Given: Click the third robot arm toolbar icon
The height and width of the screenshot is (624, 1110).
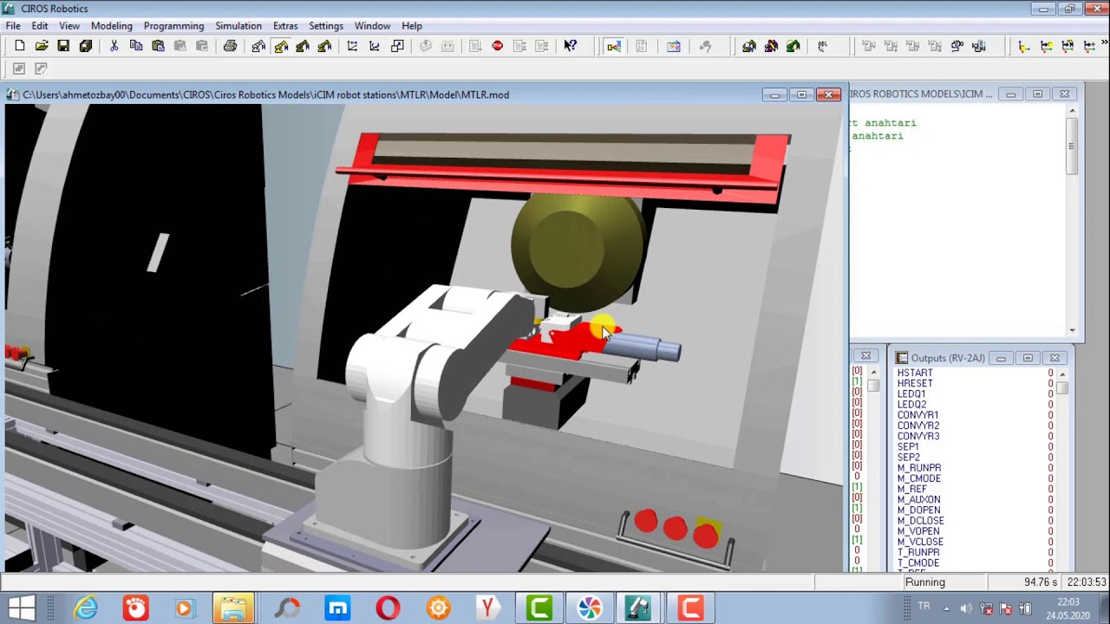Looking at the screenshot, I should coord(303,46).
